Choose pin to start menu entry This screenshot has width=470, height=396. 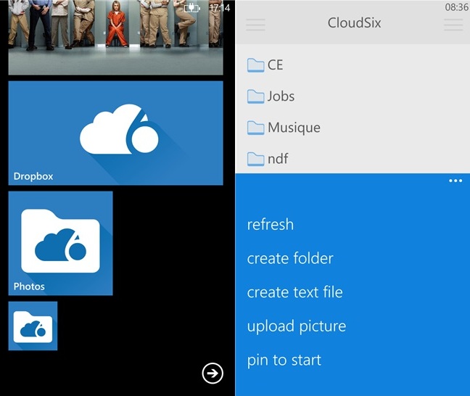[284, 360]
